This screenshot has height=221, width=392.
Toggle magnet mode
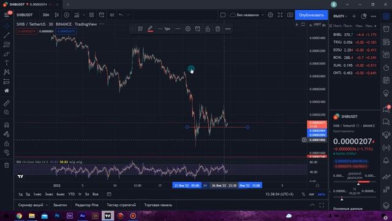(x=7, y=125)
